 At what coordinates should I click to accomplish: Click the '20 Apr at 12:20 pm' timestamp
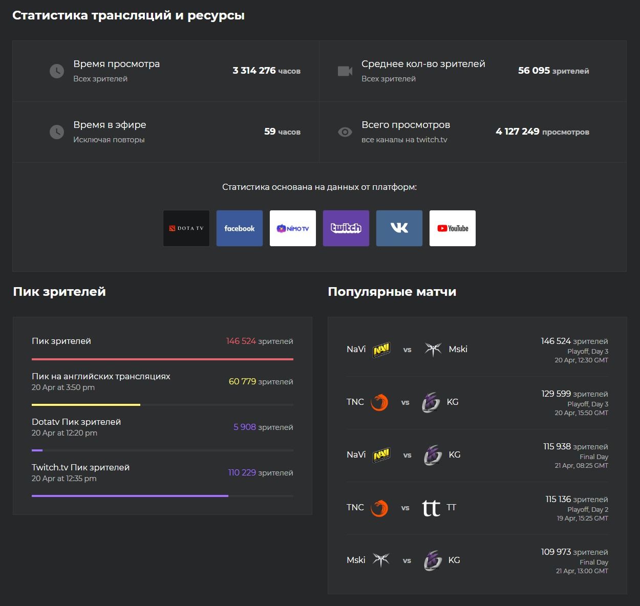tap(65, 433)
